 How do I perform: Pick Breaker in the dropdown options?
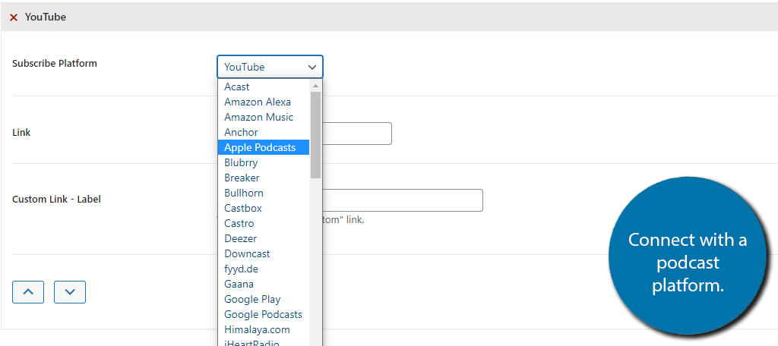click(264, 178)
